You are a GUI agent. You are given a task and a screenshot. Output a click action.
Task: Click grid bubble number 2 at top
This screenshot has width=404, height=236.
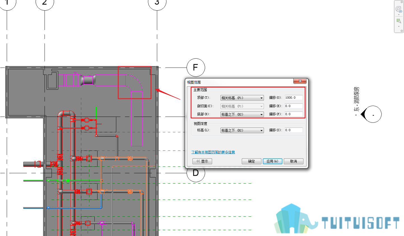coord(45,3)
